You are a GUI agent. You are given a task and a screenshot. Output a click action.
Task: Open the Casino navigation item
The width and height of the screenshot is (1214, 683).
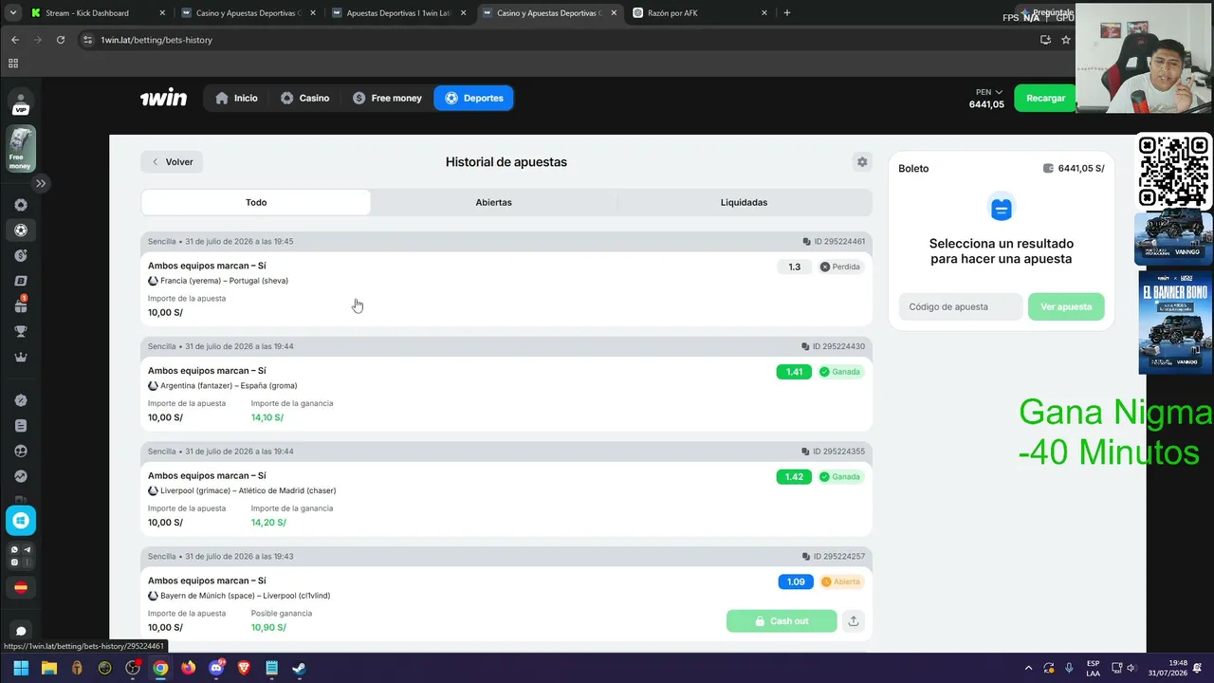tap(304, 98)
